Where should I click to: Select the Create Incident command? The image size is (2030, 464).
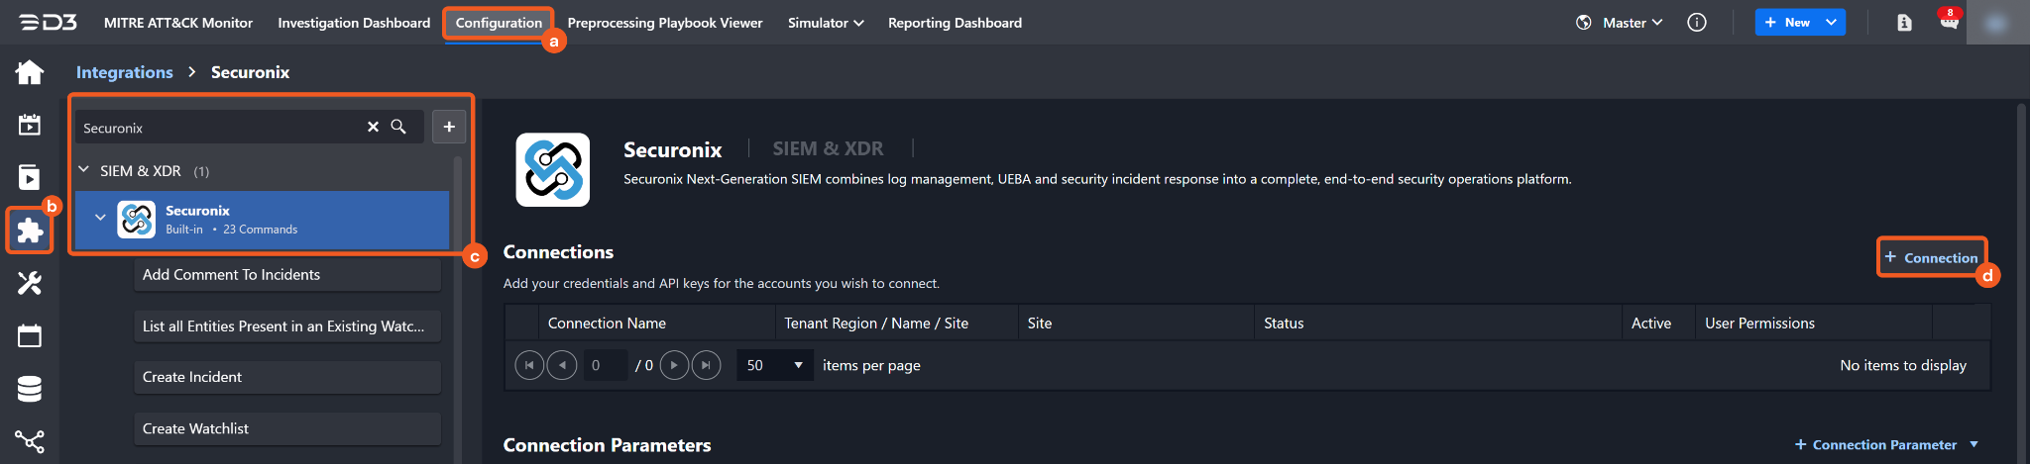pos(286,377)
